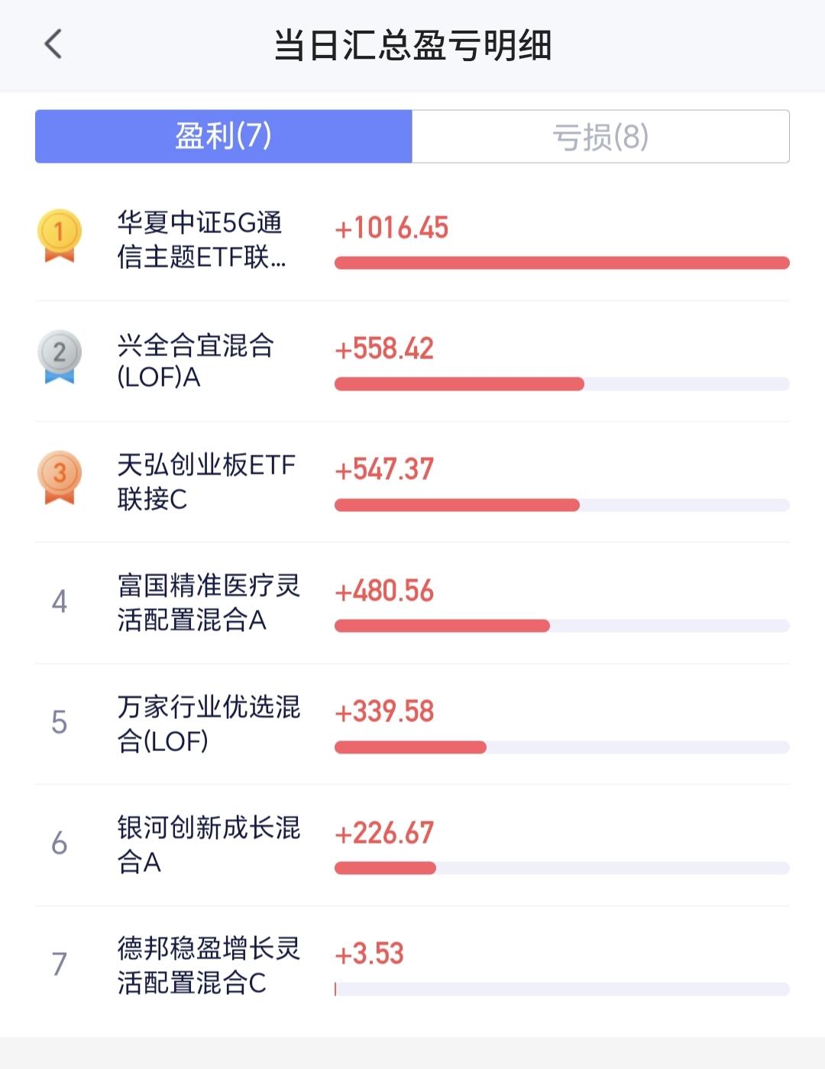825x1069 pixels.
Task: Tap the back arrow icon
Action: (x=53, y=44)
